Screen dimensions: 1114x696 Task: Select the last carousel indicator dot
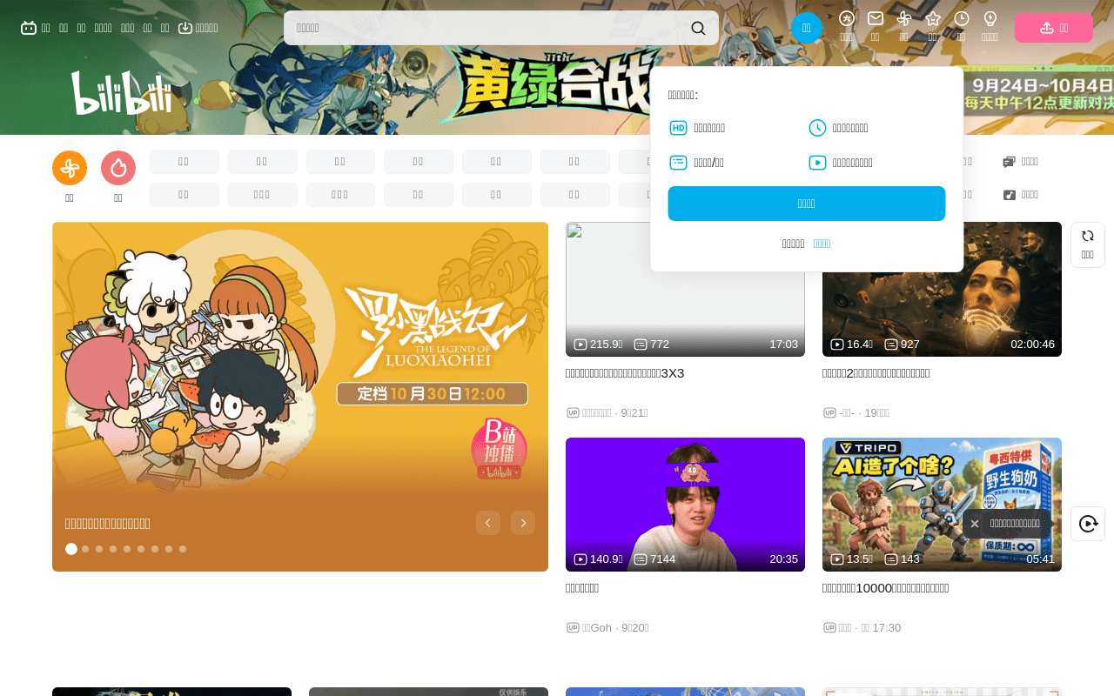(x=183, y=549)
